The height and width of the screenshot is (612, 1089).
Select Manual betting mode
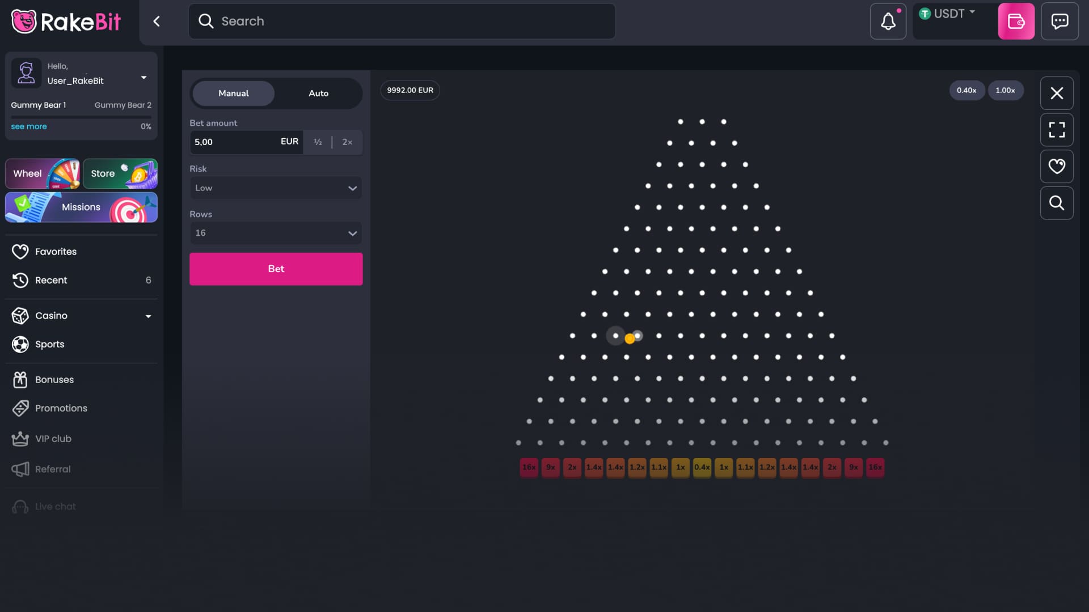pyautogui.click(x=233, y=93)
